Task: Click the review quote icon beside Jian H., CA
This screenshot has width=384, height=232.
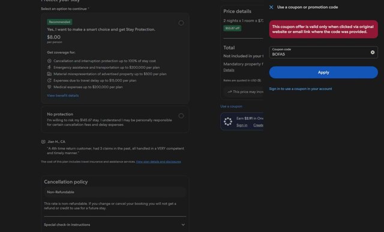Action: tap(43, 142)
